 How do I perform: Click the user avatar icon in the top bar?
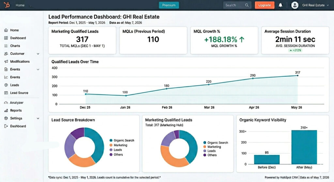[295, 5]
